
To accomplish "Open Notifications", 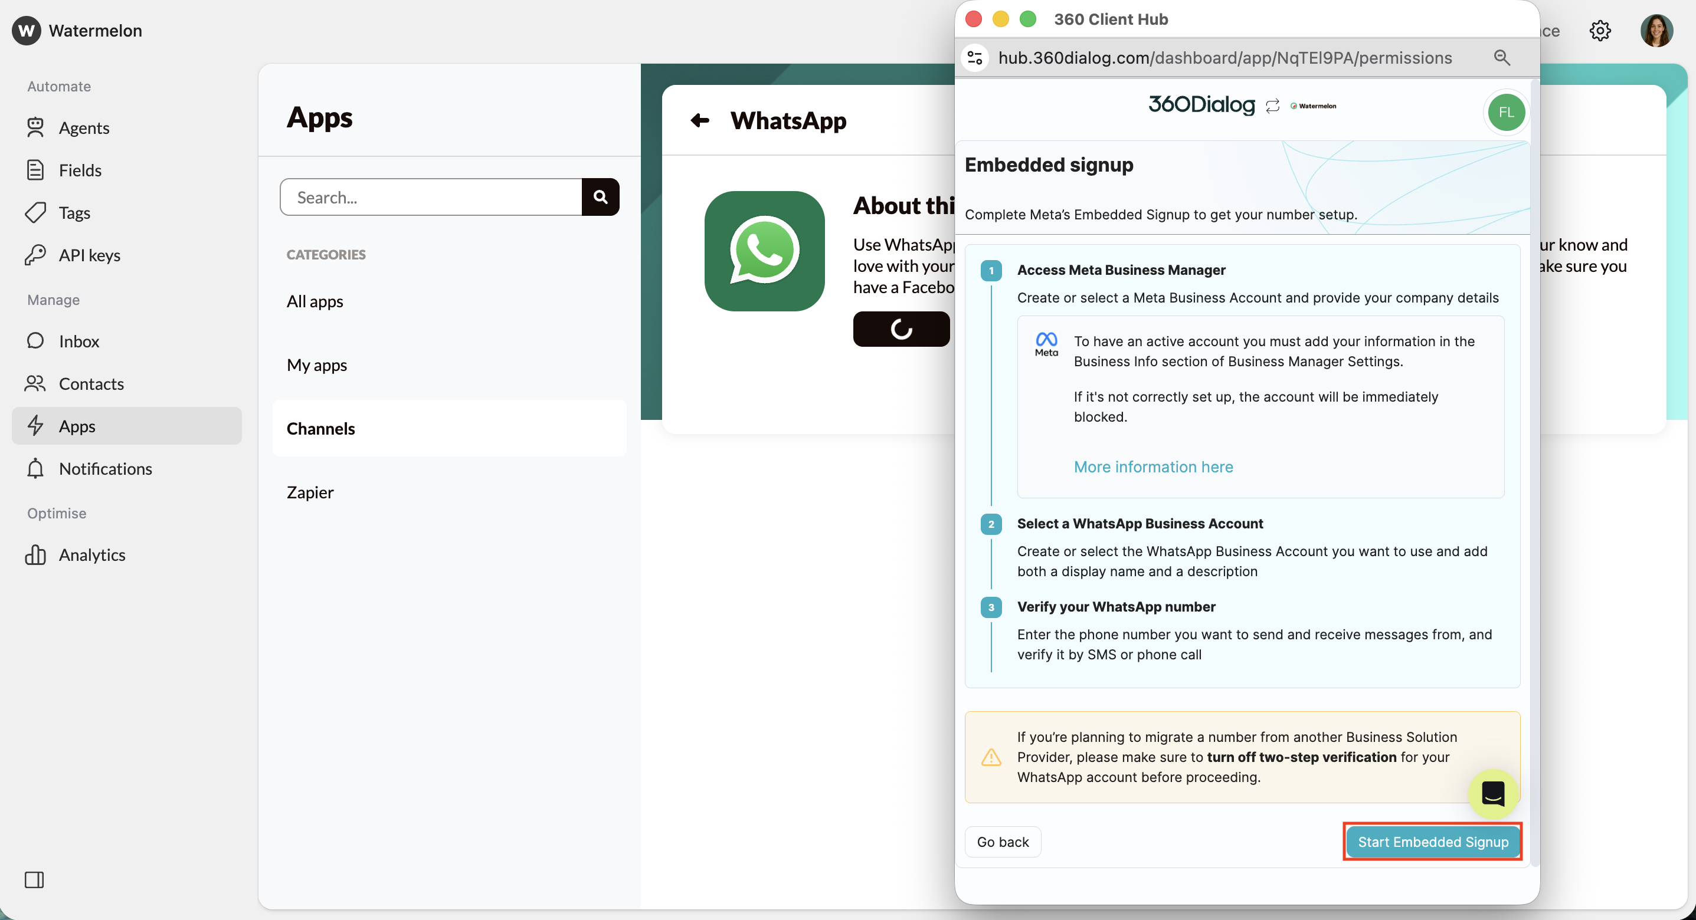I will (106, 469).
